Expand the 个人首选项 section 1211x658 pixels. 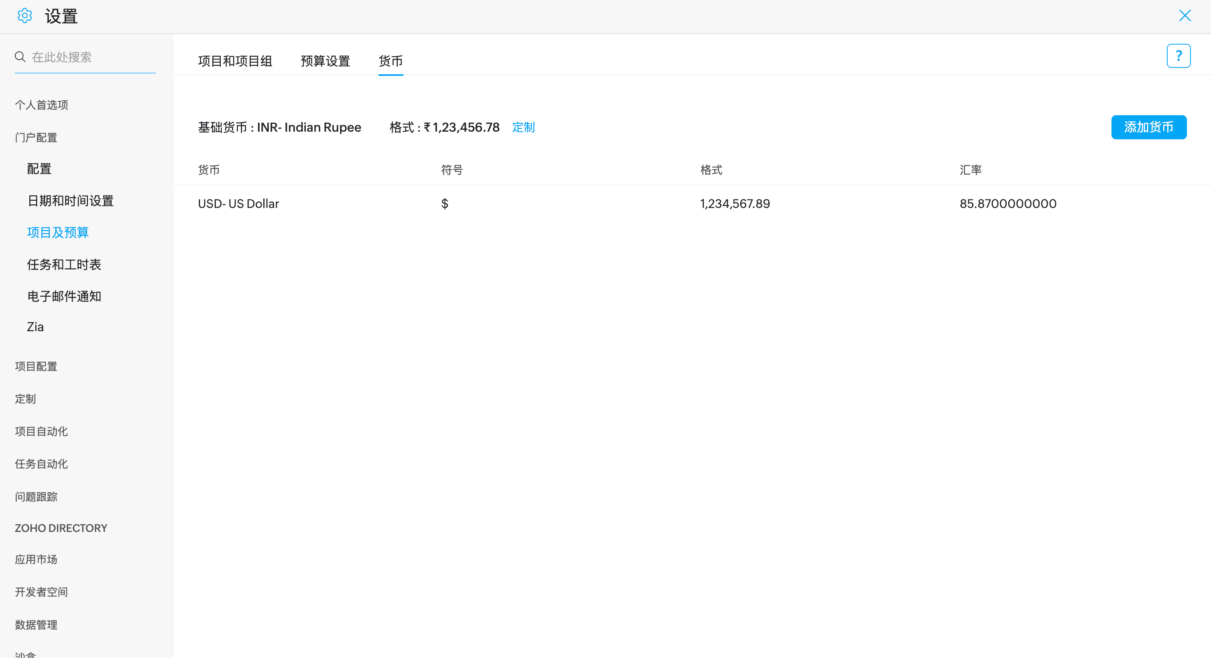point(41,105)
